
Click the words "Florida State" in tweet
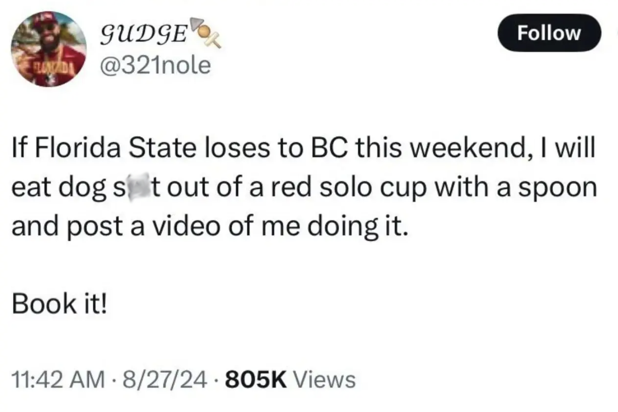pyautogui.click(x=115, y=148)
